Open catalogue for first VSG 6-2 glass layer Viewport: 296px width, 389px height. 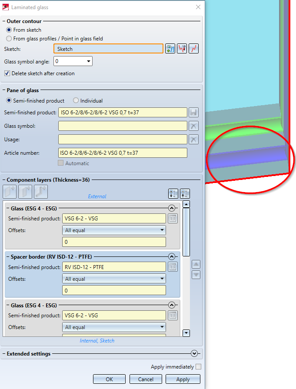click(x=173, y=219)
